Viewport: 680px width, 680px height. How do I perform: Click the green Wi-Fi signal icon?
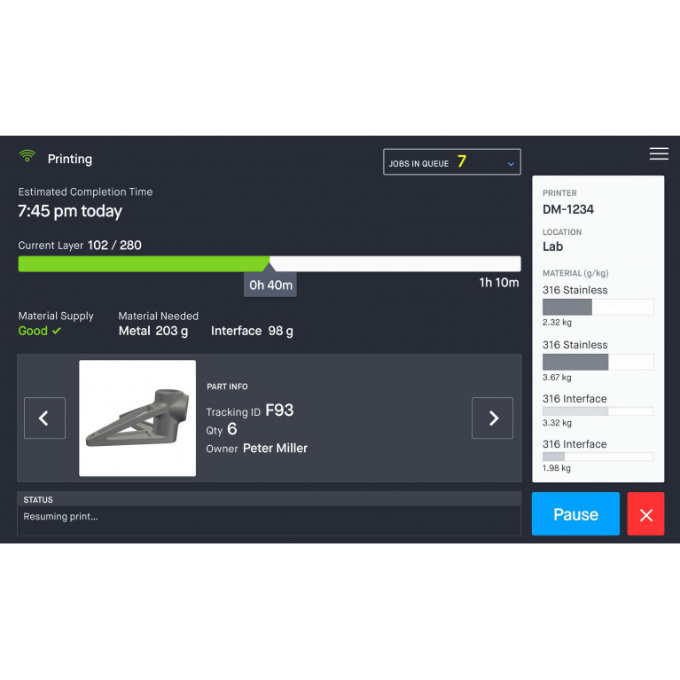pyautogui.click(x=27, y=155)
